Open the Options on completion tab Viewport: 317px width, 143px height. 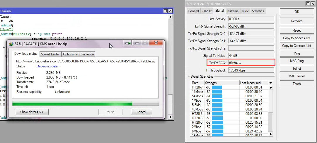[x=79, y=54]
